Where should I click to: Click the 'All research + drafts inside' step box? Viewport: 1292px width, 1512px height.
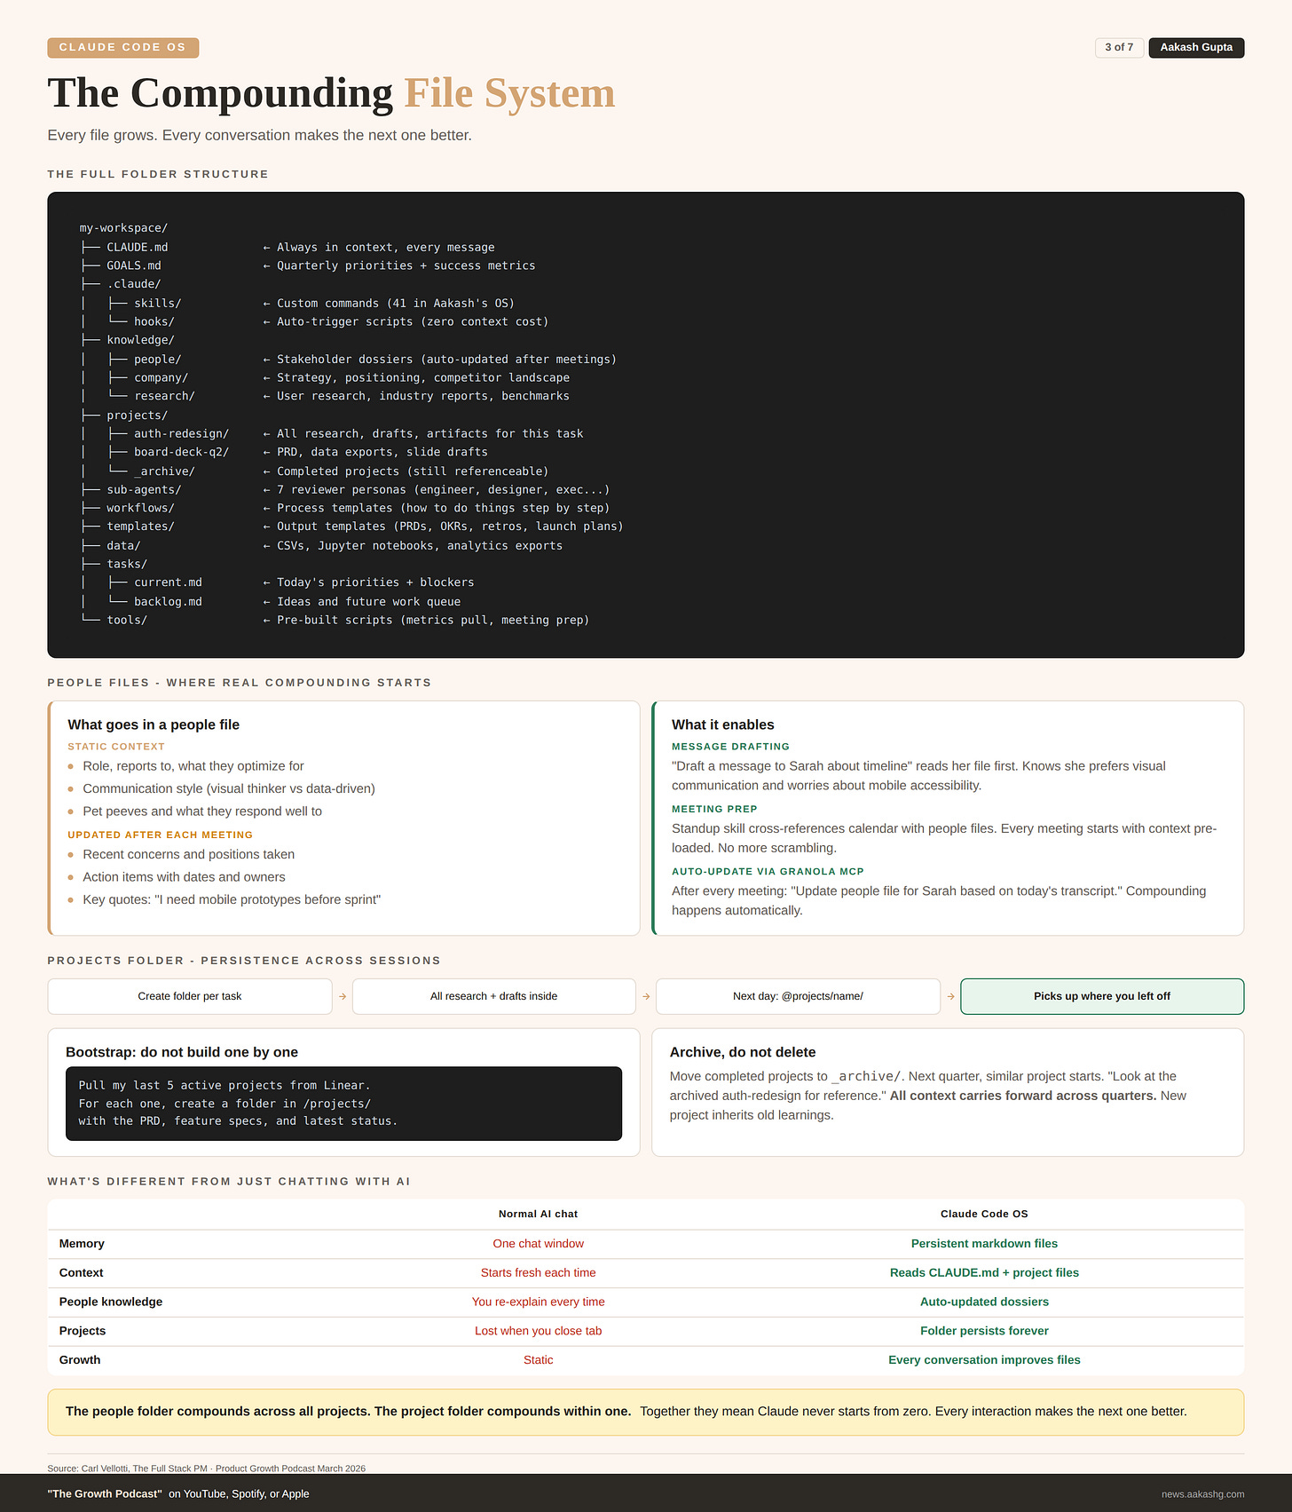tap(494, 996)
